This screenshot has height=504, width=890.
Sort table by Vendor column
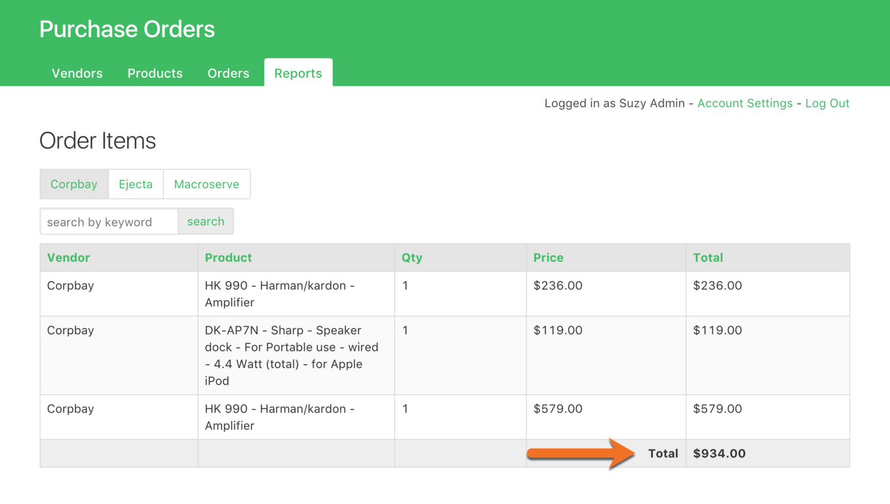point(69,258)
